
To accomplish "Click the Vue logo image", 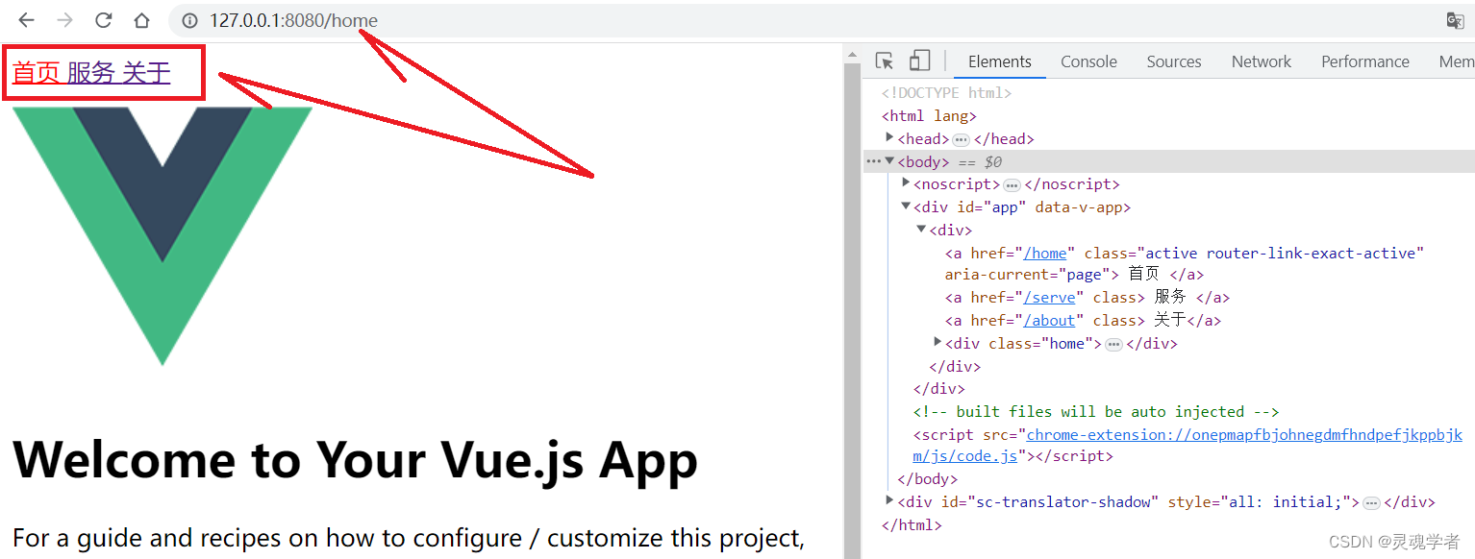I will (162, 235).
